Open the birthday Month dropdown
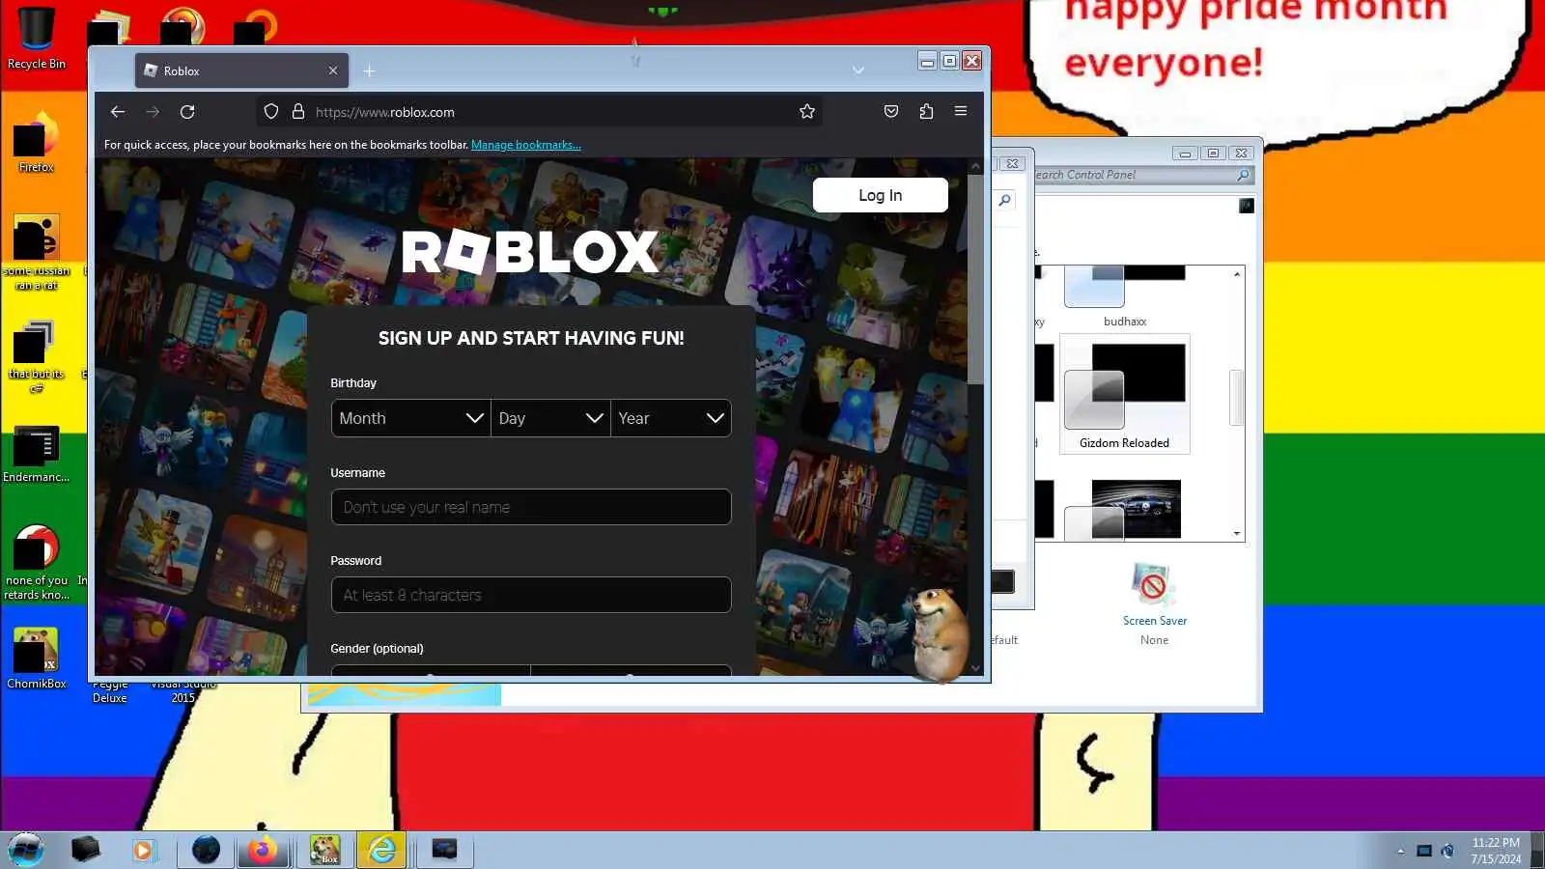The image size is (1545, 869). (410, 418)
